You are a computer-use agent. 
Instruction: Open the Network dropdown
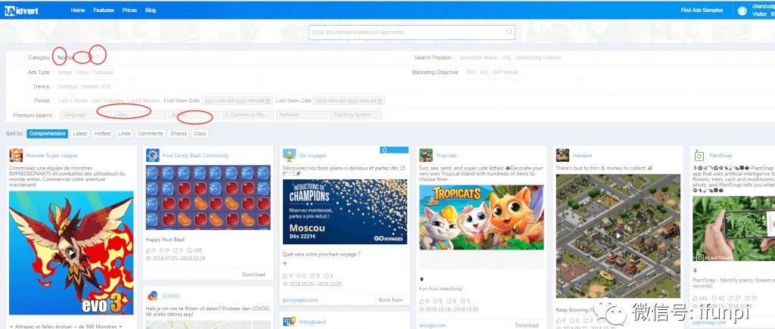[x=302, y=115]
